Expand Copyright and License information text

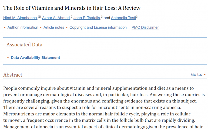pyautogui.click(x=98, y=28)
